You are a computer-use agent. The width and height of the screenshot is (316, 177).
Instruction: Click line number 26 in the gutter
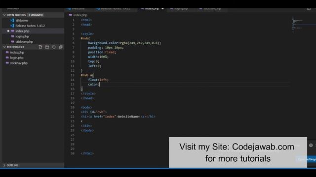click(x=73, y=135)
